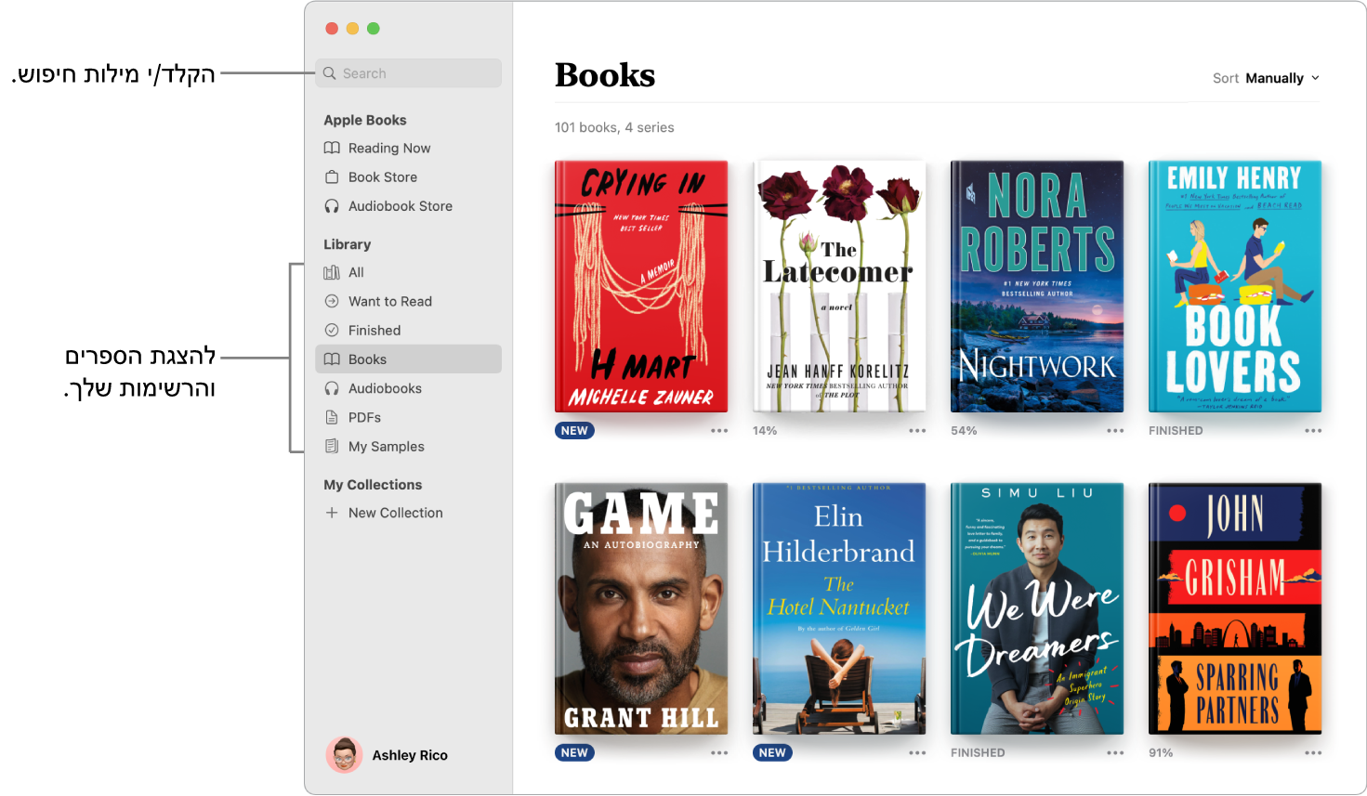Click the All library books icon
Screen dimensions: 1367x796
(332, 272)
